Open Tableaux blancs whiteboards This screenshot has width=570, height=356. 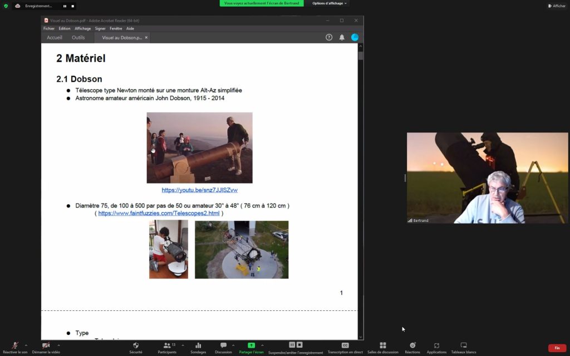[464, 348]
